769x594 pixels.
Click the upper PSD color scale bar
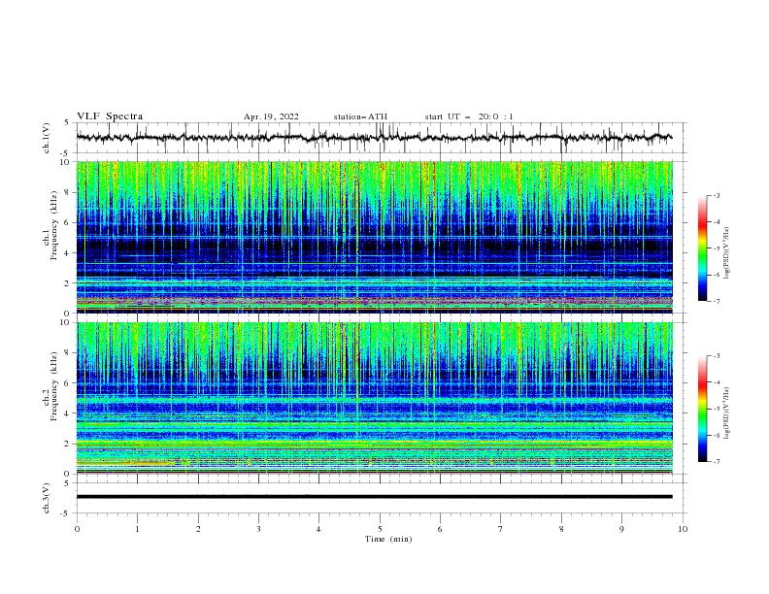pos(702,247)
